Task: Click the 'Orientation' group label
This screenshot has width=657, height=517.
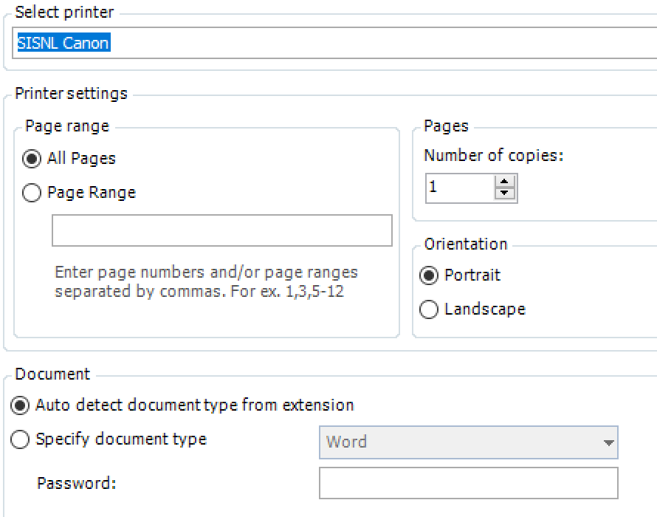Action: click(465, 244)
